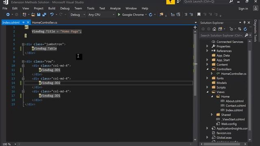260x146 pixels.
Task: Click the Comment Selection toolbar icon
Action: pos(173,15)
